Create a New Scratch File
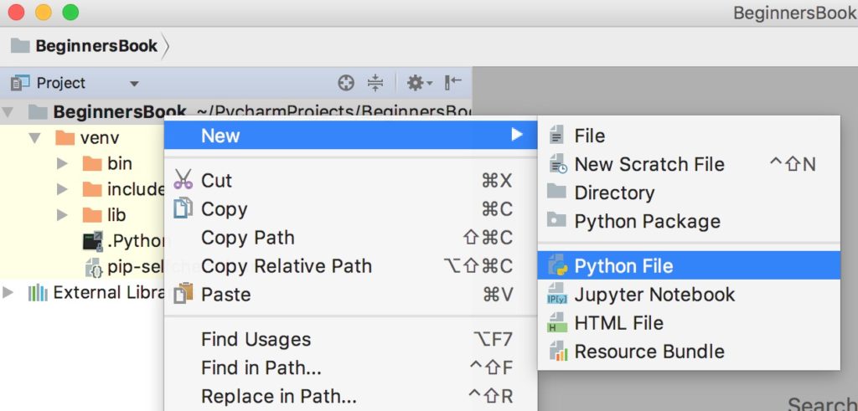This screenshot has width=858, height=411. tap(689, 164)
